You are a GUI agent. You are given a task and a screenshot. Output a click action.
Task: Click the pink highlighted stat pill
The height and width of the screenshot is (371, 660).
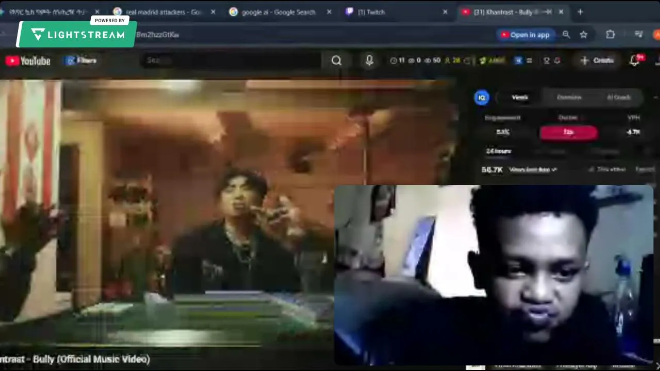[569, 132]
